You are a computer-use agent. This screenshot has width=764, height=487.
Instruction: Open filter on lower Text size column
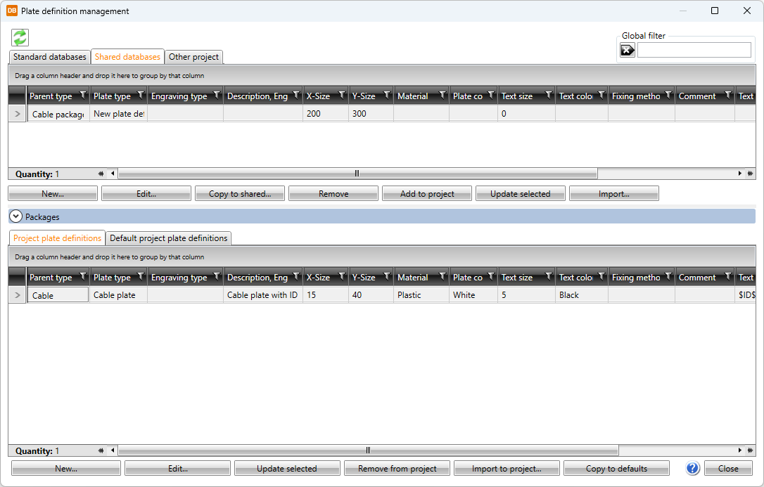548,277
